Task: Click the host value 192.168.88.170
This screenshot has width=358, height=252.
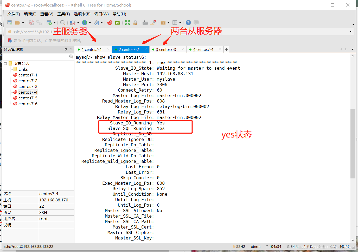Action: [54, 200]
